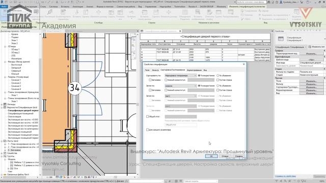Viewport: 326px width, 183px height.
Task: Click the Изменить тип (Edit Type) icon
Action: click(310, 47)
